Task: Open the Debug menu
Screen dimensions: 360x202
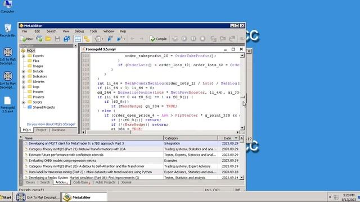Action: 79,31
